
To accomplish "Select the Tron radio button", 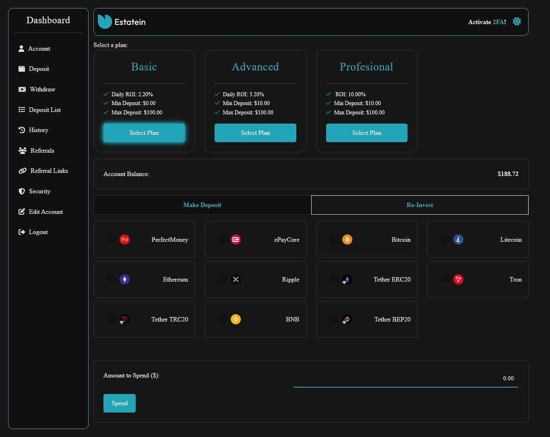I will (x=445, y=279).
